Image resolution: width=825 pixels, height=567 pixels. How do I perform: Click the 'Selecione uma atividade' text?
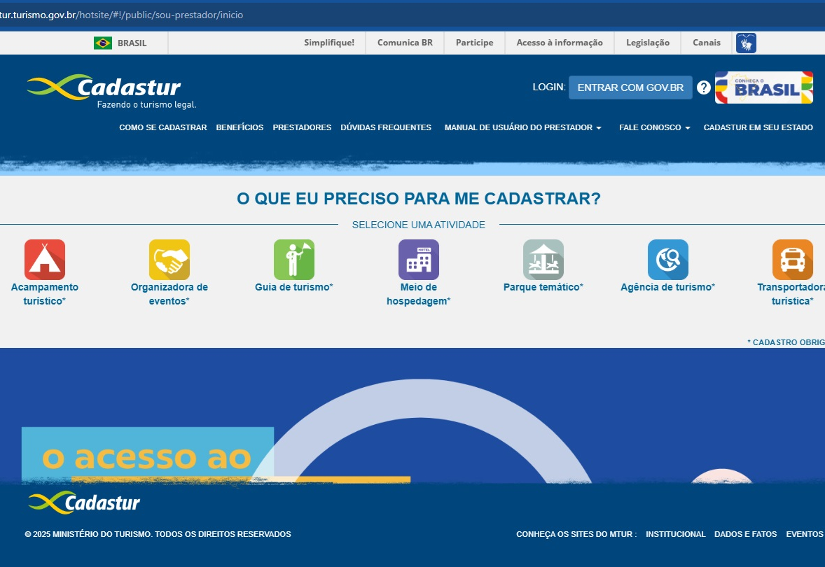(x=419, y=225)
